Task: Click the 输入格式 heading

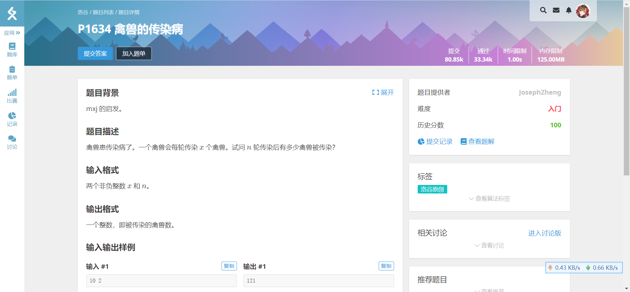Action: [x=102, y=170]
